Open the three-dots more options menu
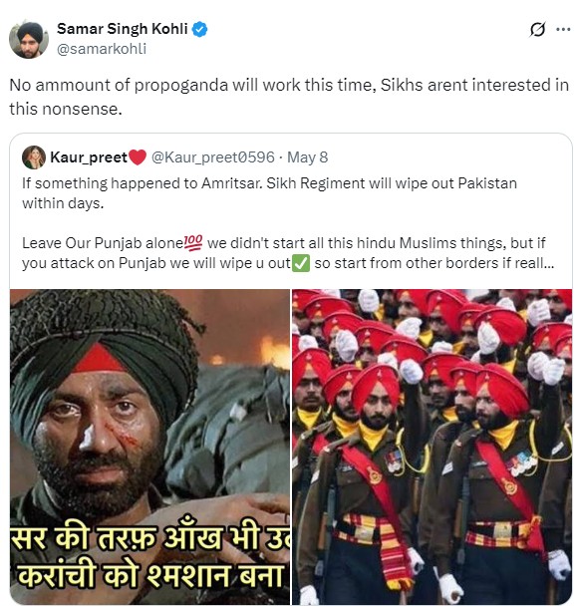Image resolution: width=575 pixels, height=609 pixels. [563, 29]
